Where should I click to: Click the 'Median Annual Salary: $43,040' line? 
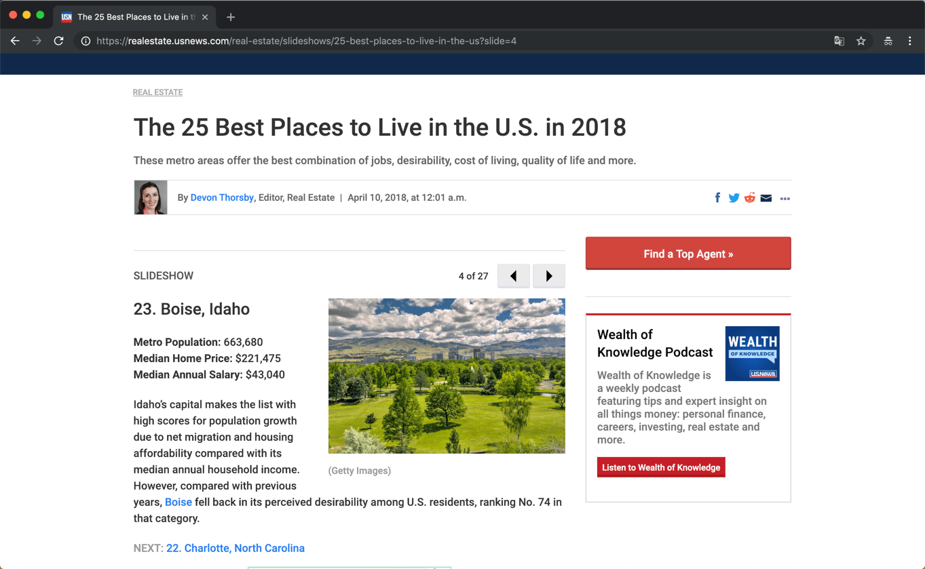(x=209, y=375)
